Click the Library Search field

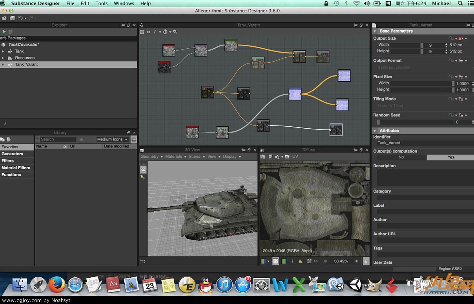[x=58, y=139]
